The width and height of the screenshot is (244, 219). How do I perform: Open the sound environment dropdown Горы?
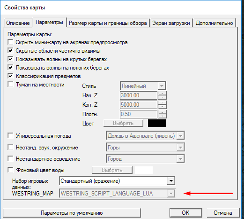(x=145, y=148)
